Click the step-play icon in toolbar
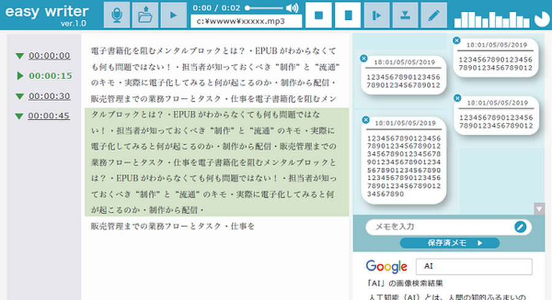 click(x=377, y=15)
